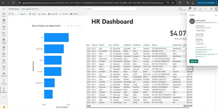Open the Export menu dropdown

point(22,14)
